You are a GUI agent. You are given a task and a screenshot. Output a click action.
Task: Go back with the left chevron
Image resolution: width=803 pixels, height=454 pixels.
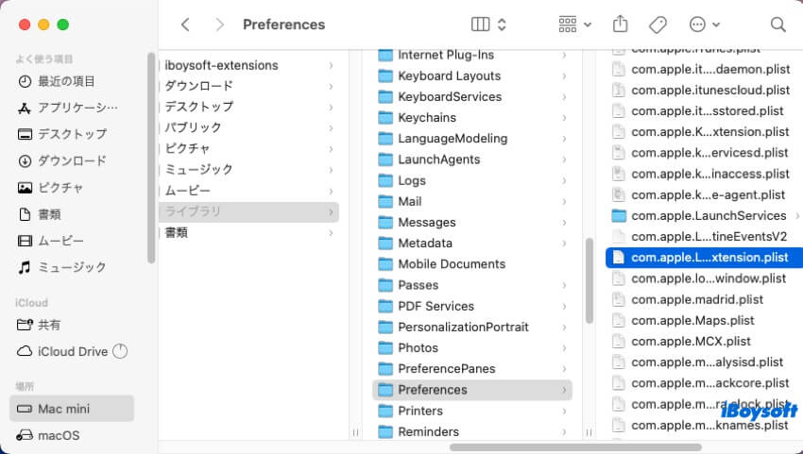coord(185,25)
